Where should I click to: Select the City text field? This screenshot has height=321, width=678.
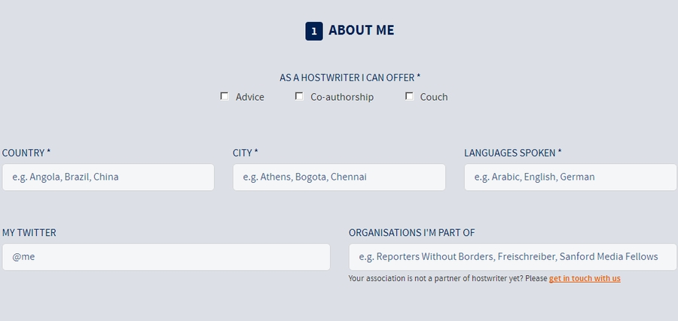(339, 177)
